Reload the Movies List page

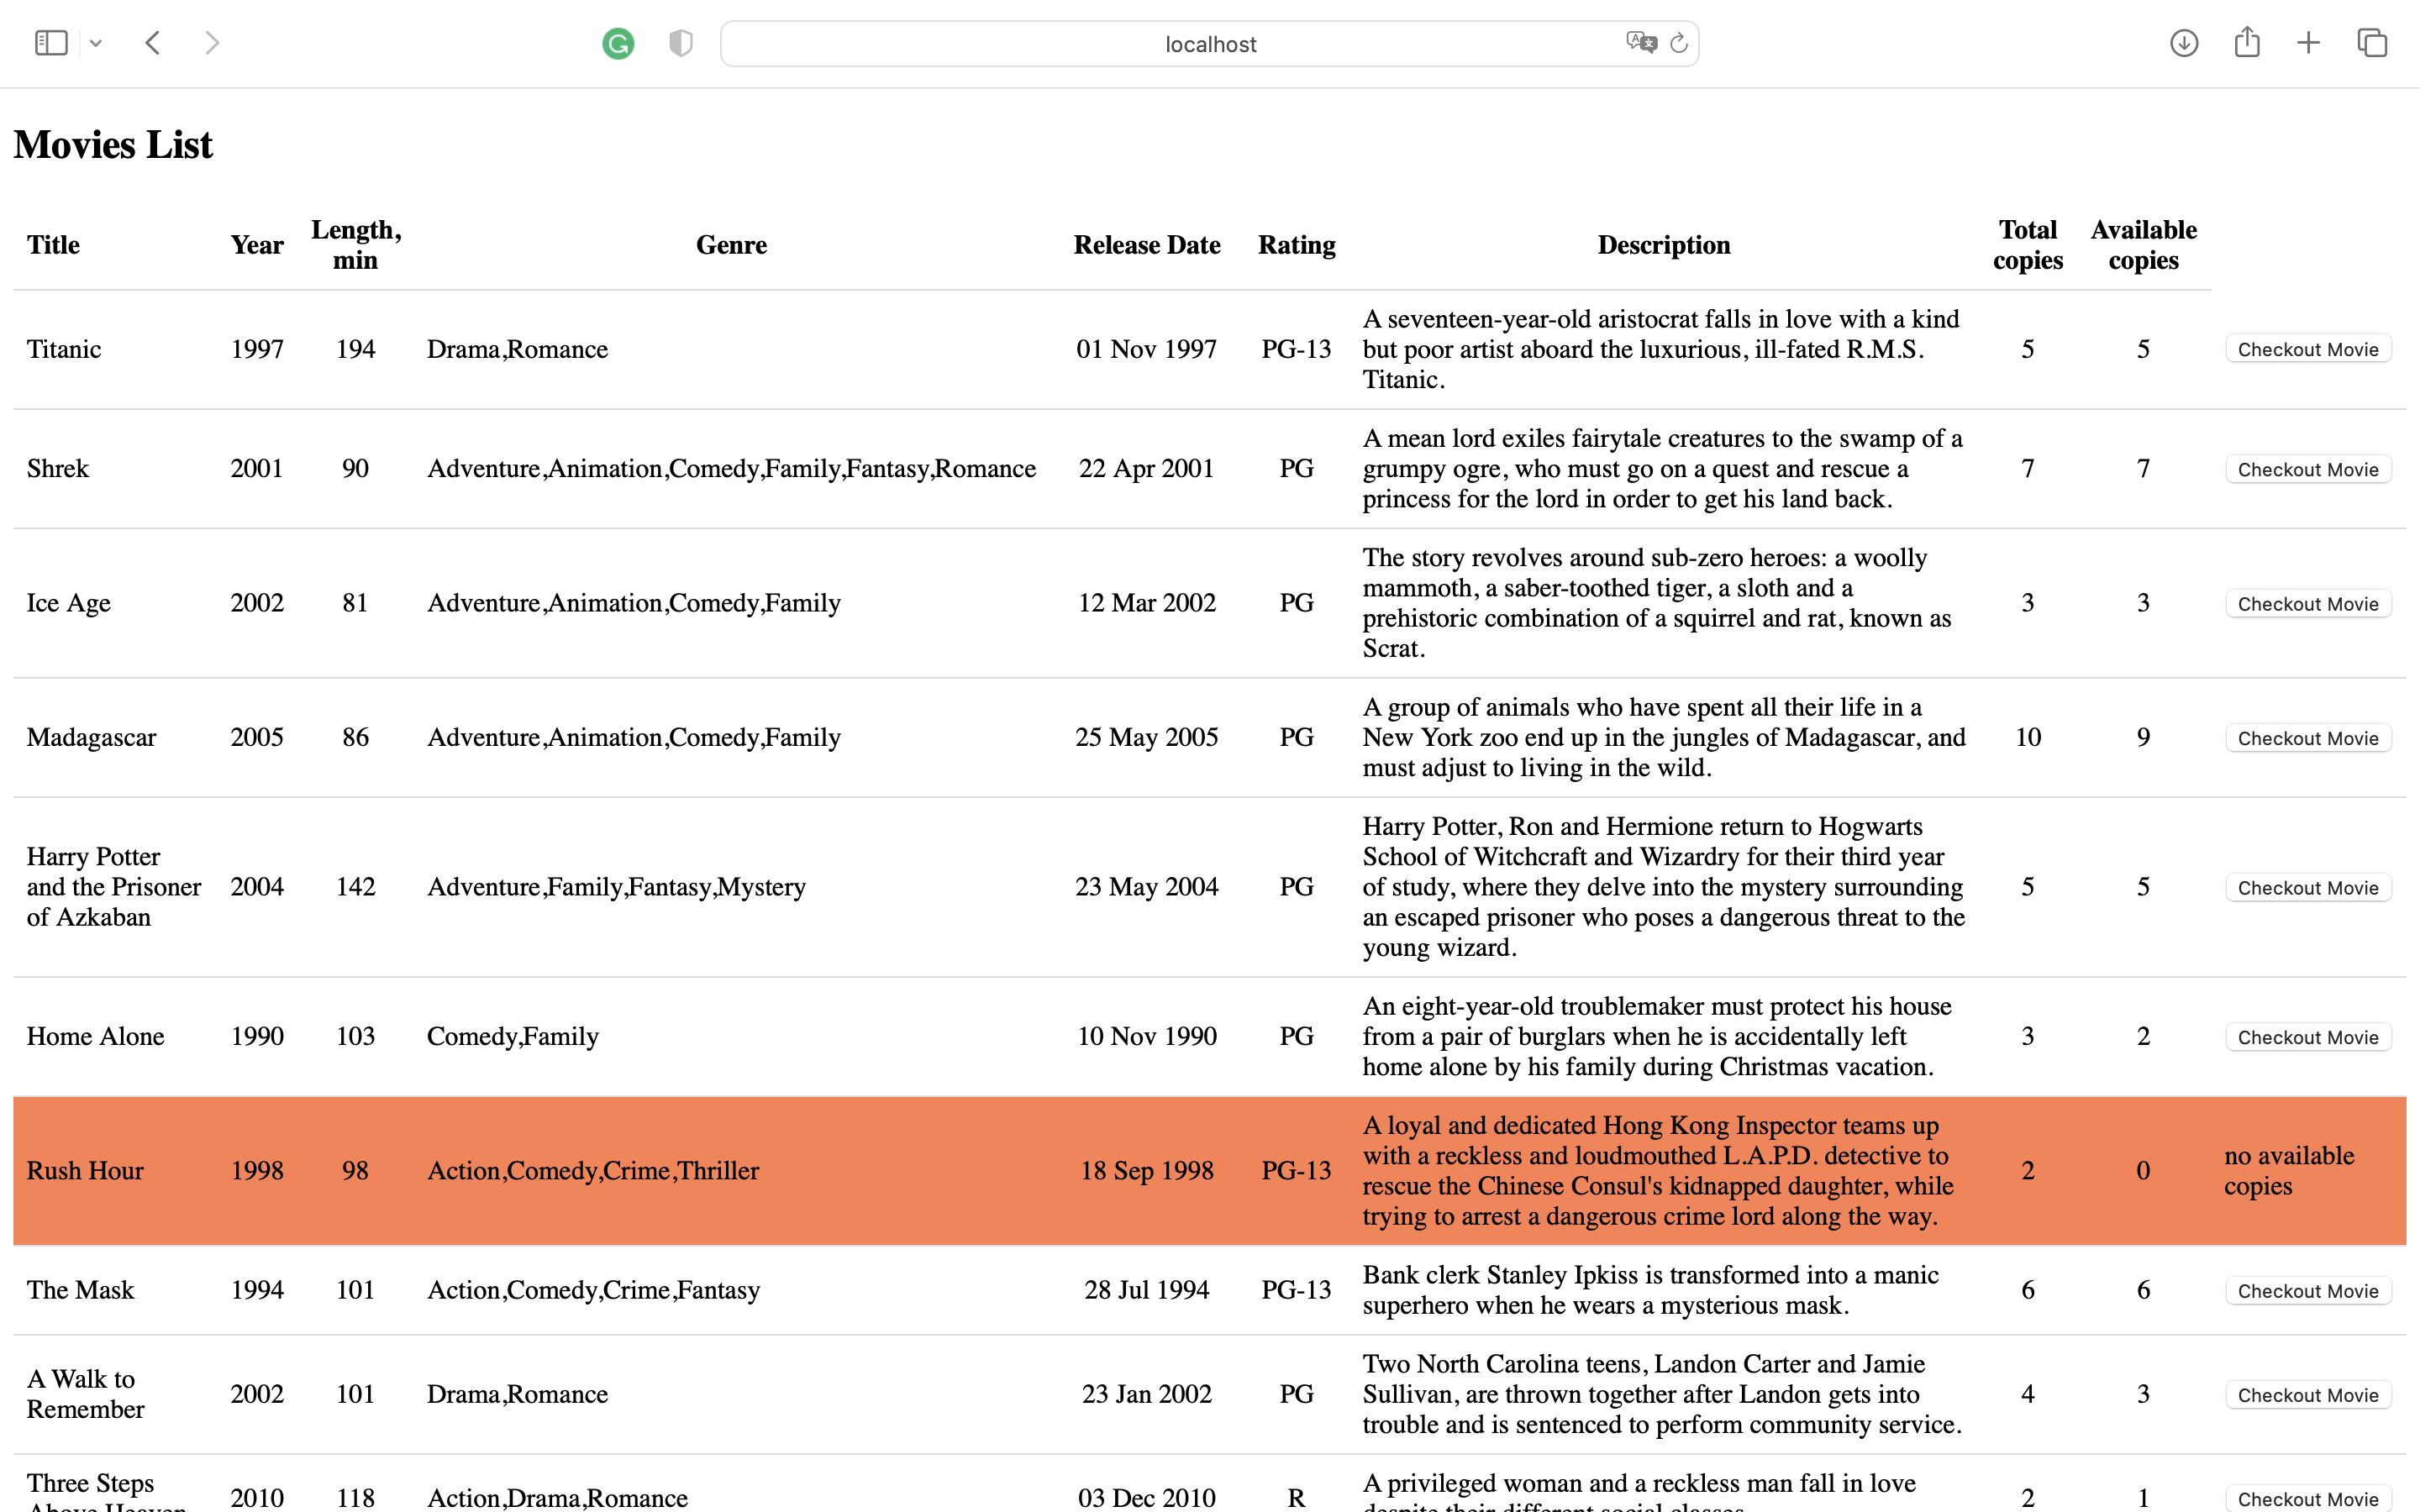point(1678,43)
